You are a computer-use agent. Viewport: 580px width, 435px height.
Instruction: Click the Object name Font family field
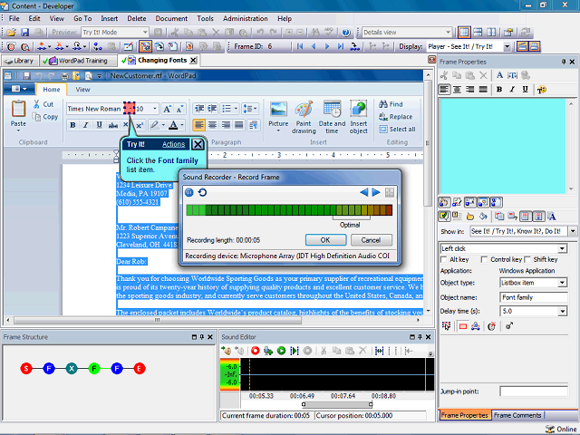pyautogui.click(x=534, y=297)
